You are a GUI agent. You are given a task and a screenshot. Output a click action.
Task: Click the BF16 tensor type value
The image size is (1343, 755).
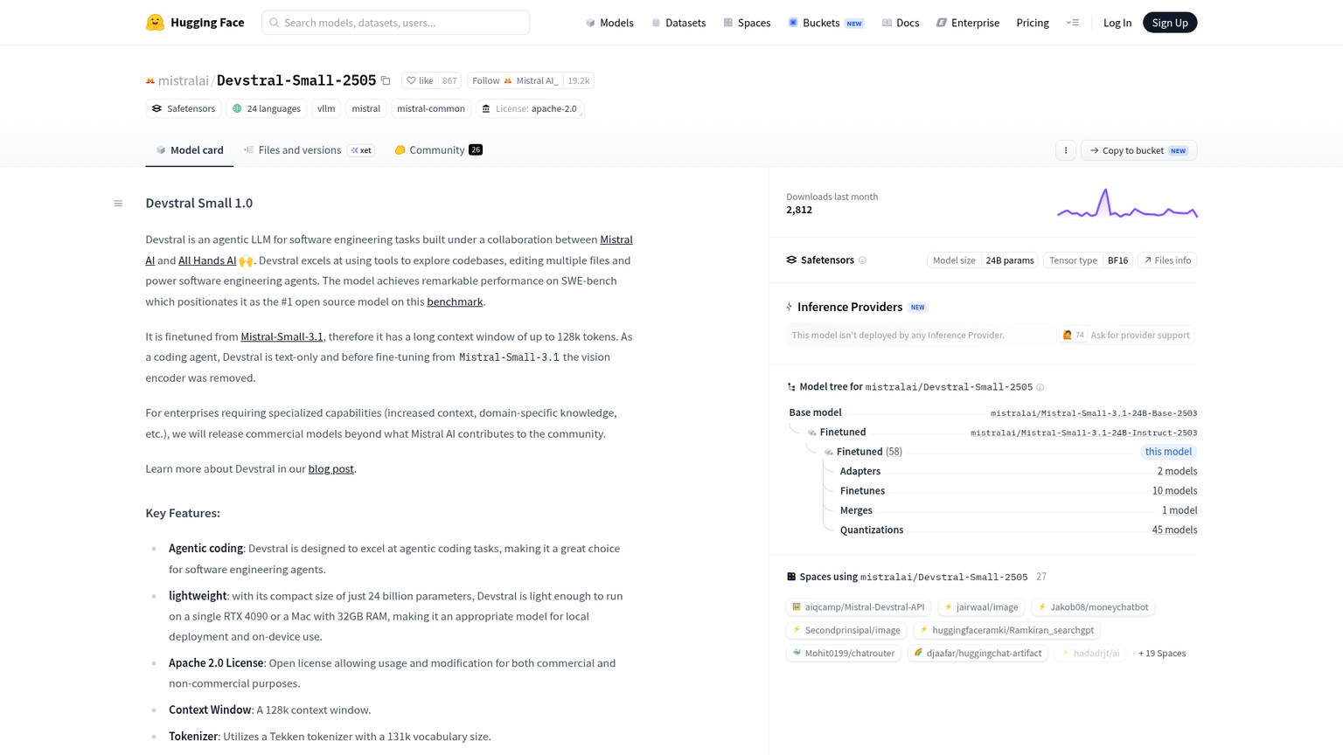1118,260
